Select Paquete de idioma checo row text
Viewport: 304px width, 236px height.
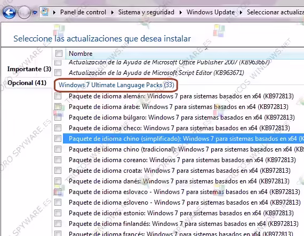click(x=179, y=128)
